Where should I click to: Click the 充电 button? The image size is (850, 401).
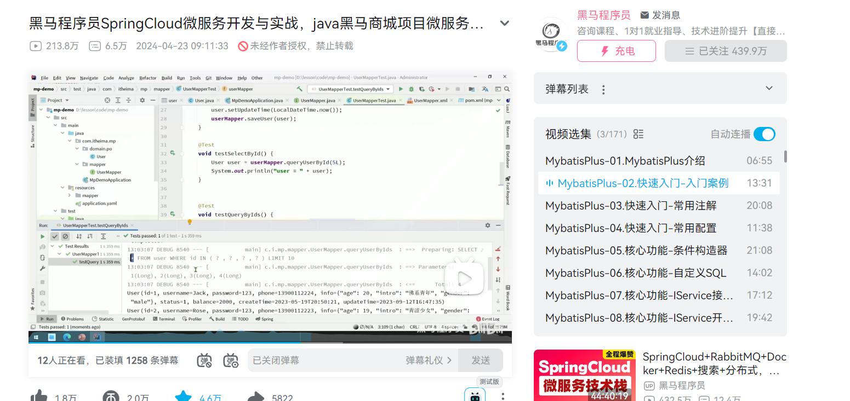617,51
